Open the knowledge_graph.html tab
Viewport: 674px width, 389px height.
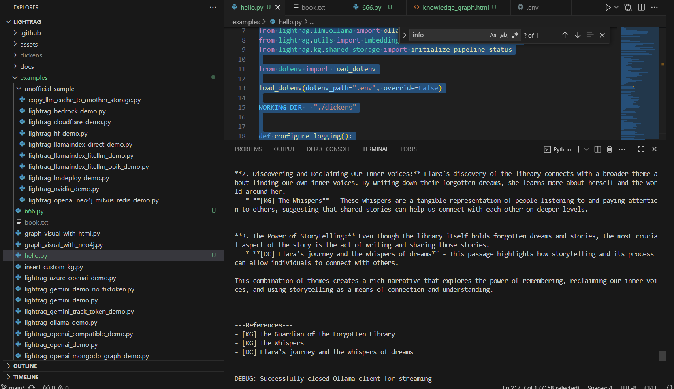[456, 7]
